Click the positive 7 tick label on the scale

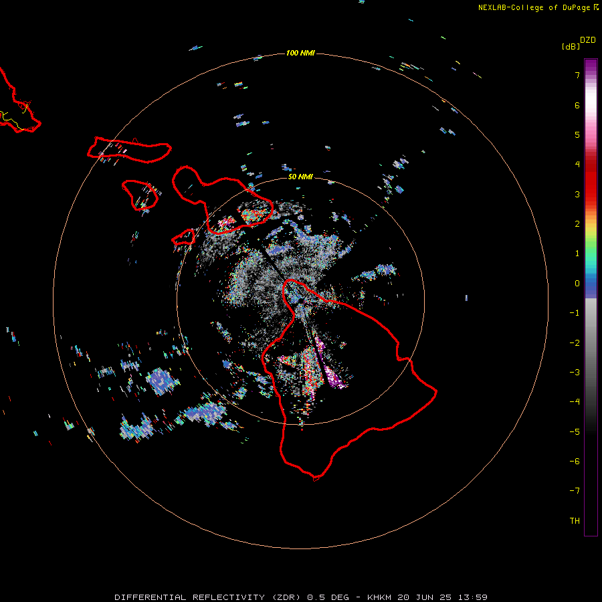click(x=577, y=75)
